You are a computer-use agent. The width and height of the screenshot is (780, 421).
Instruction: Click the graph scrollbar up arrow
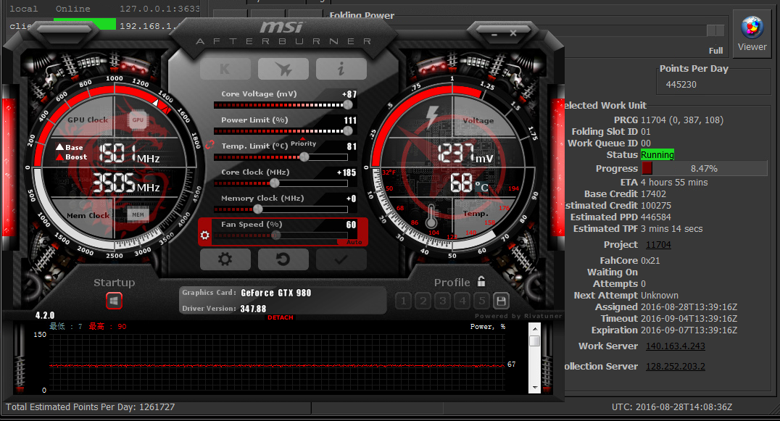[535, 328]
